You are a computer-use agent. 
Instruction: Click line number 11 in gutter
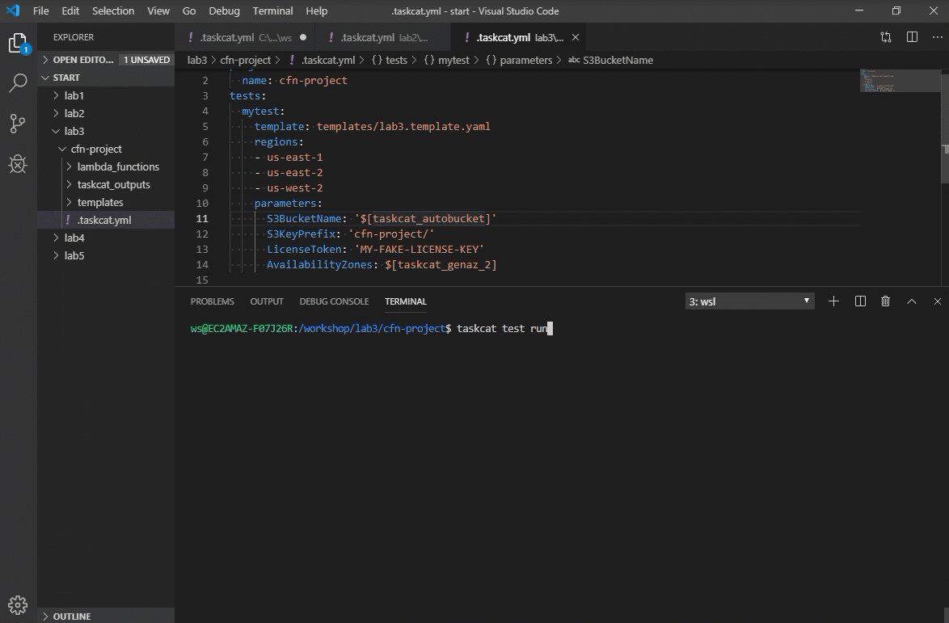point(202,219)
